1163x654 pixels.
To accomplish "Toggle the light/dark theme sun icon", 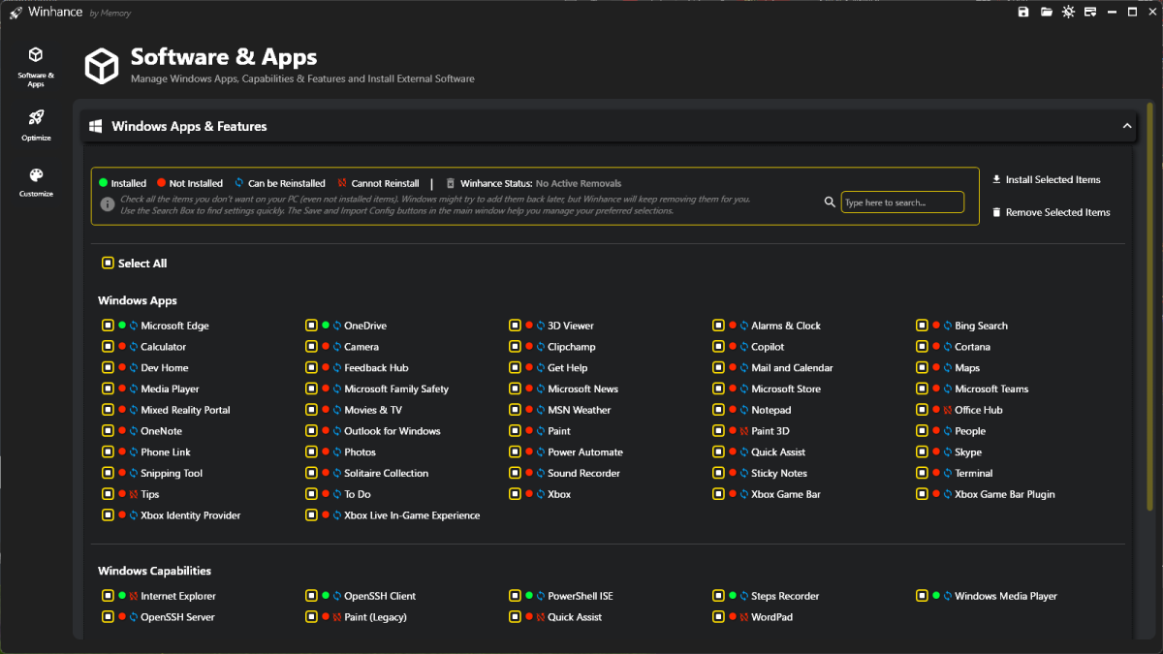I will point(1068,12).
